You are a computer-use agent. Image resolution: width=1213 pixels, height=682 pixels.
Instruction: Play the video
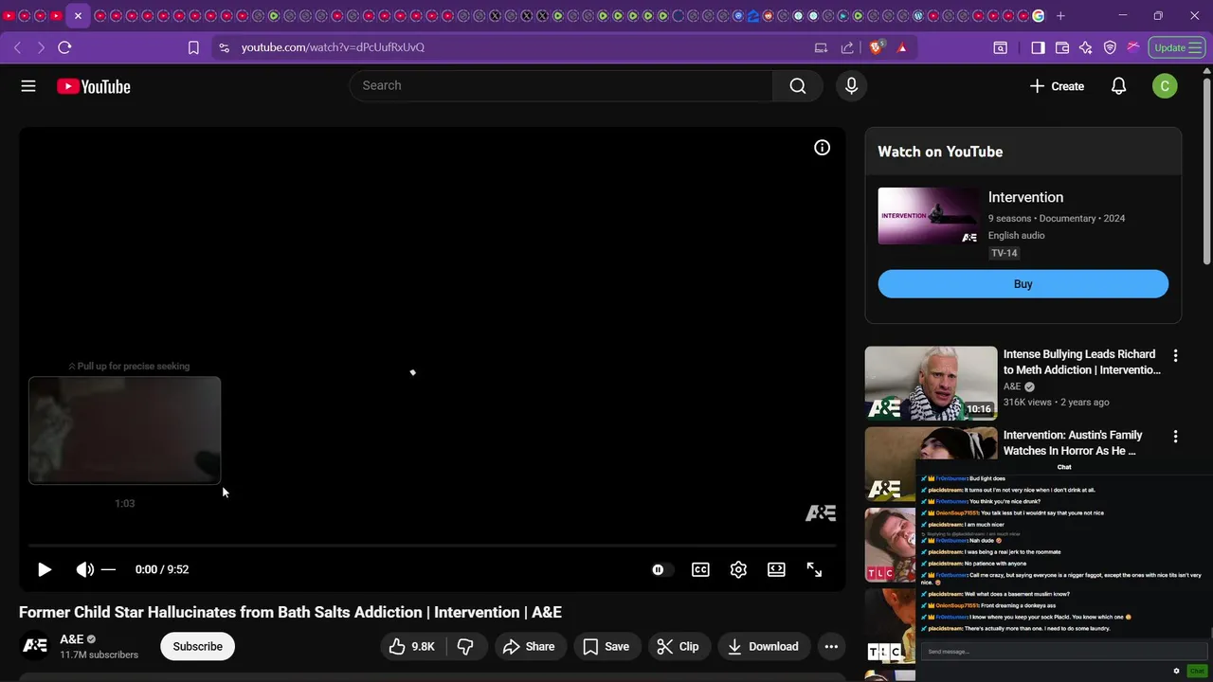(45, 569)
